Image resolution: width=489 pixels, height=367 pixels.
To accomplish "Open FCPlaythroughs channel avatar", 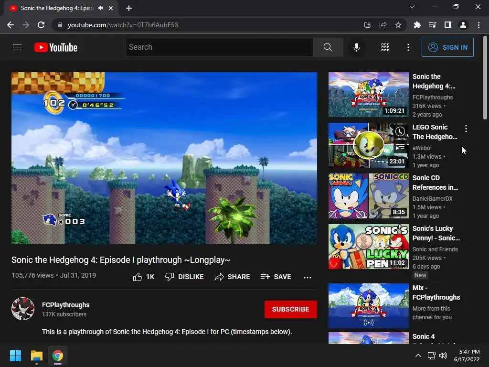I will point(23,309).
